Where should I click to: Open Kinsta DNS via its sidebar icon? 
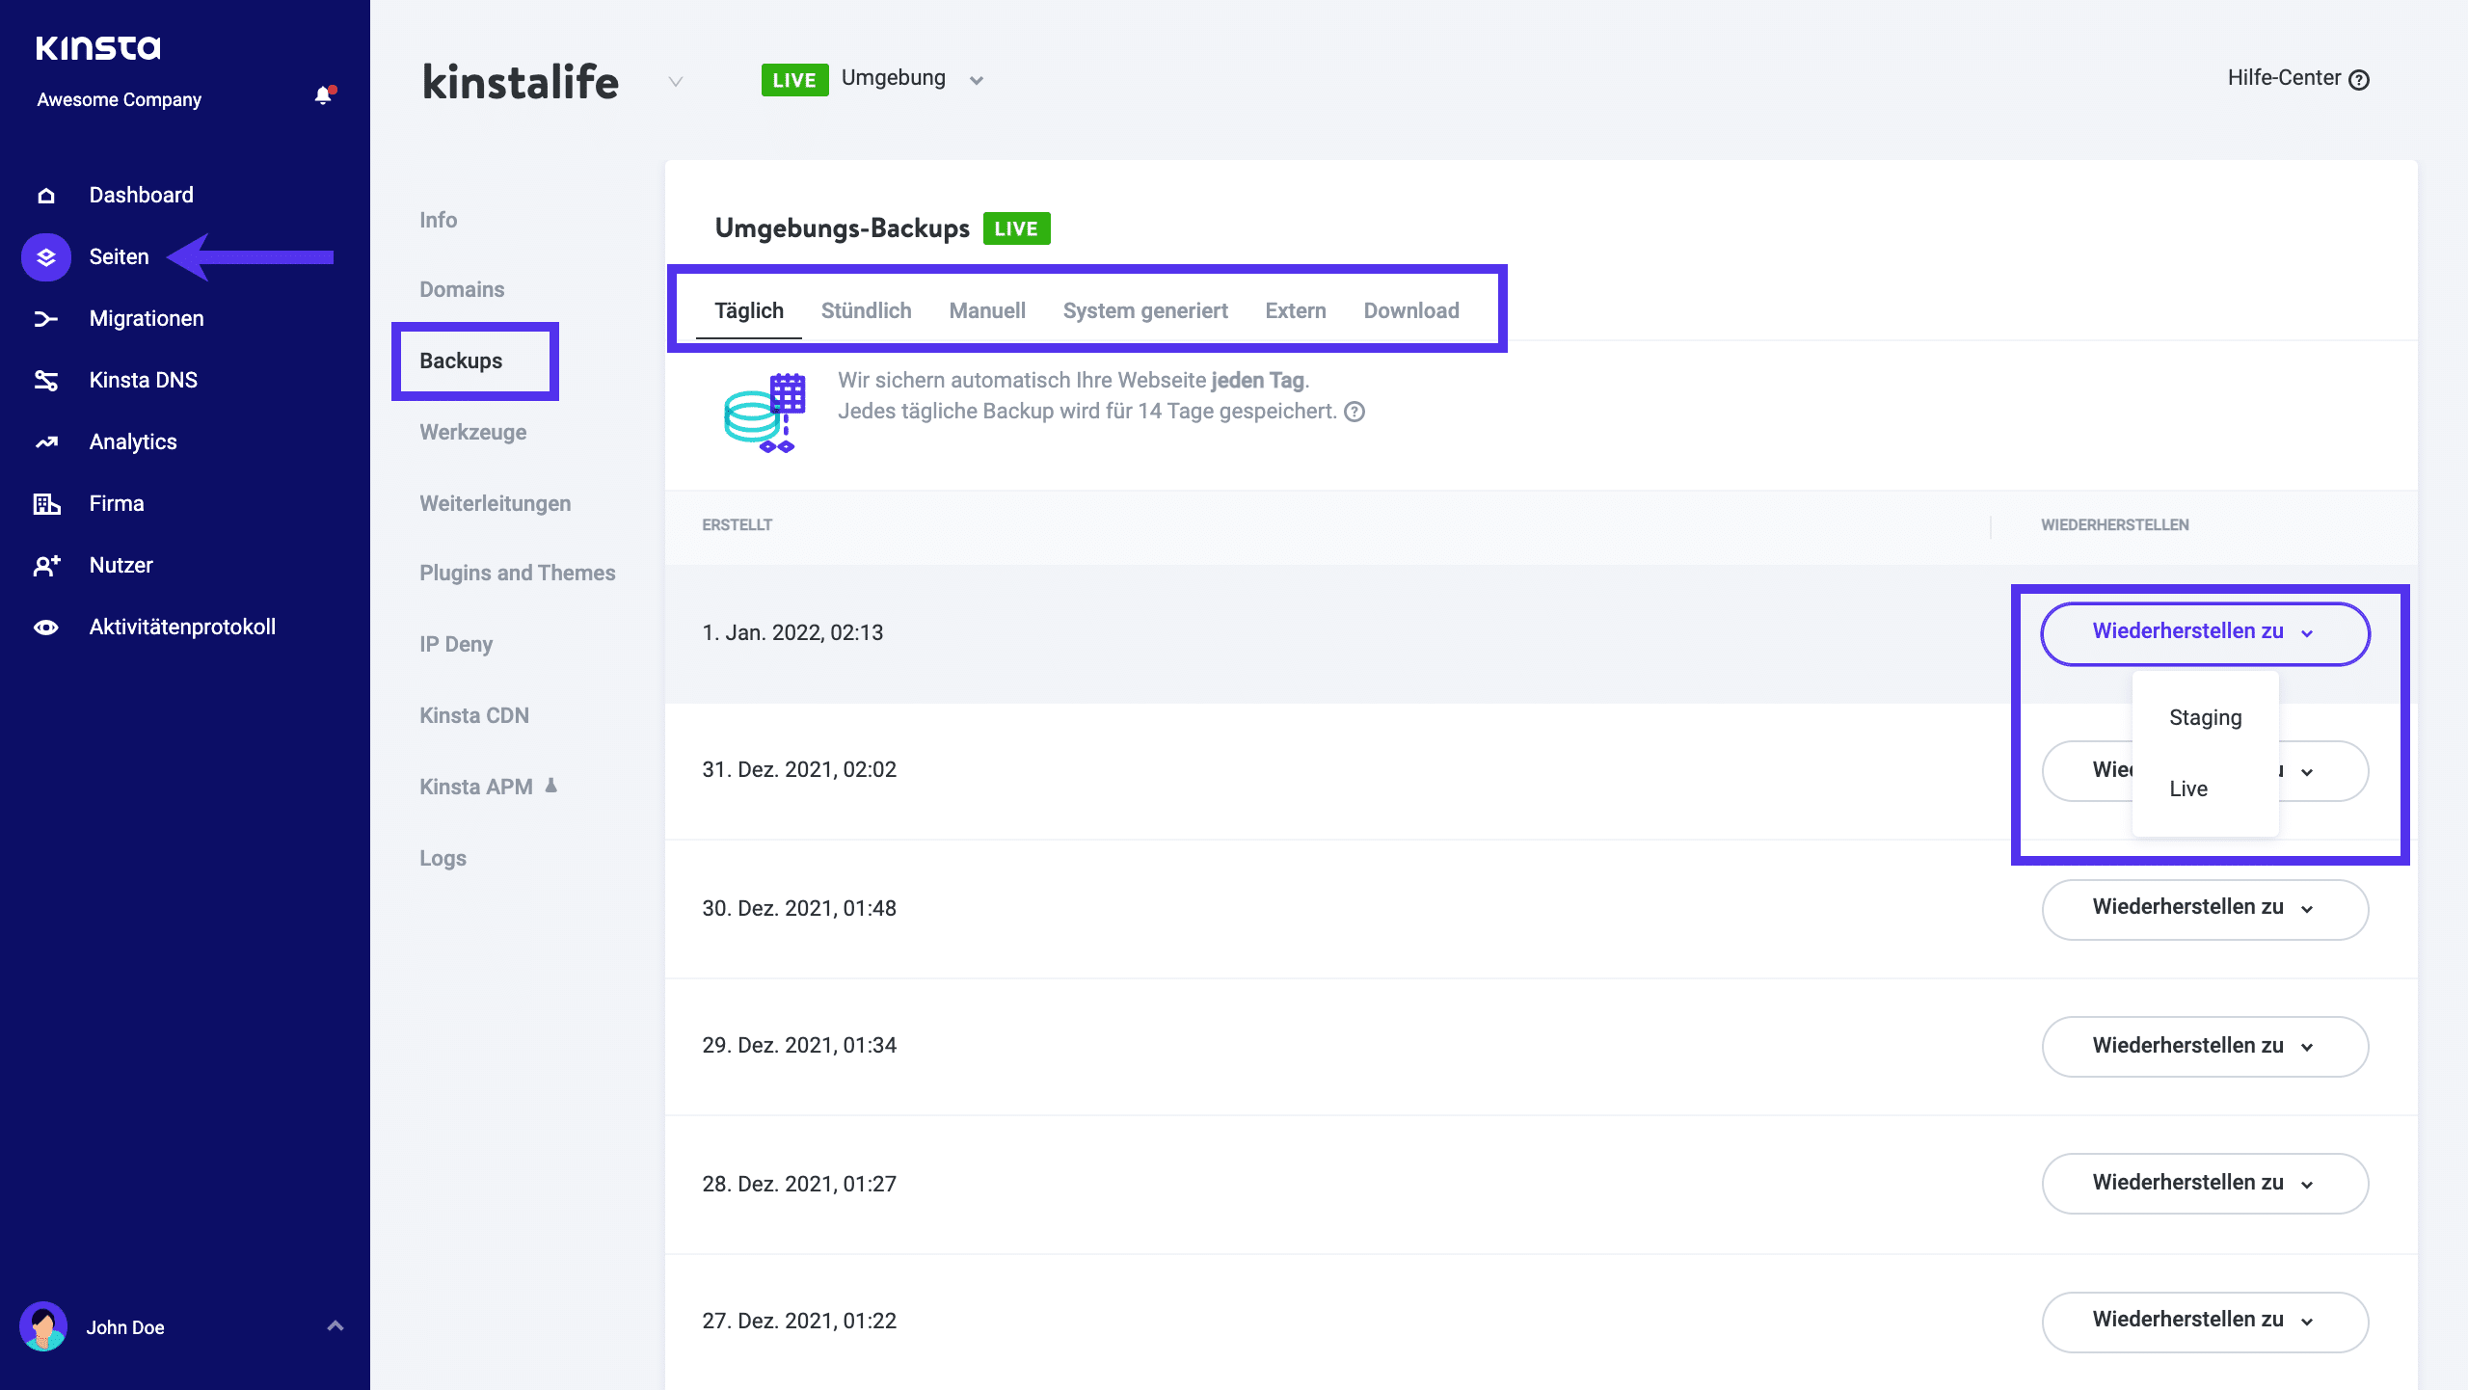45,379
